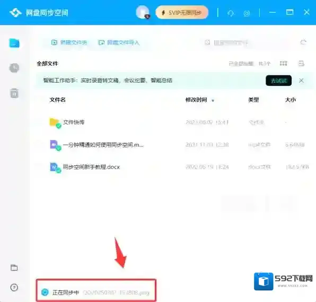Click the list layout icon beside grid view
Image resolution: width=316 pixels, height=302 pixels.
pyautogui.click(x=301, y=64)
